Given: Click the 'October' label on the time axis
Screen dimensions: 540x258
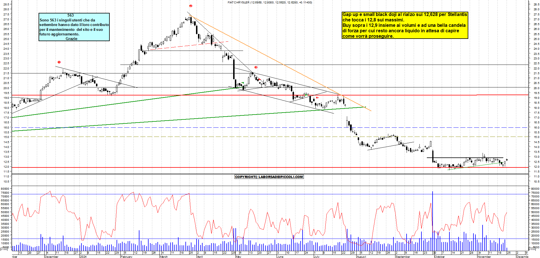Looking at the screenshot, I should (440, 257).
